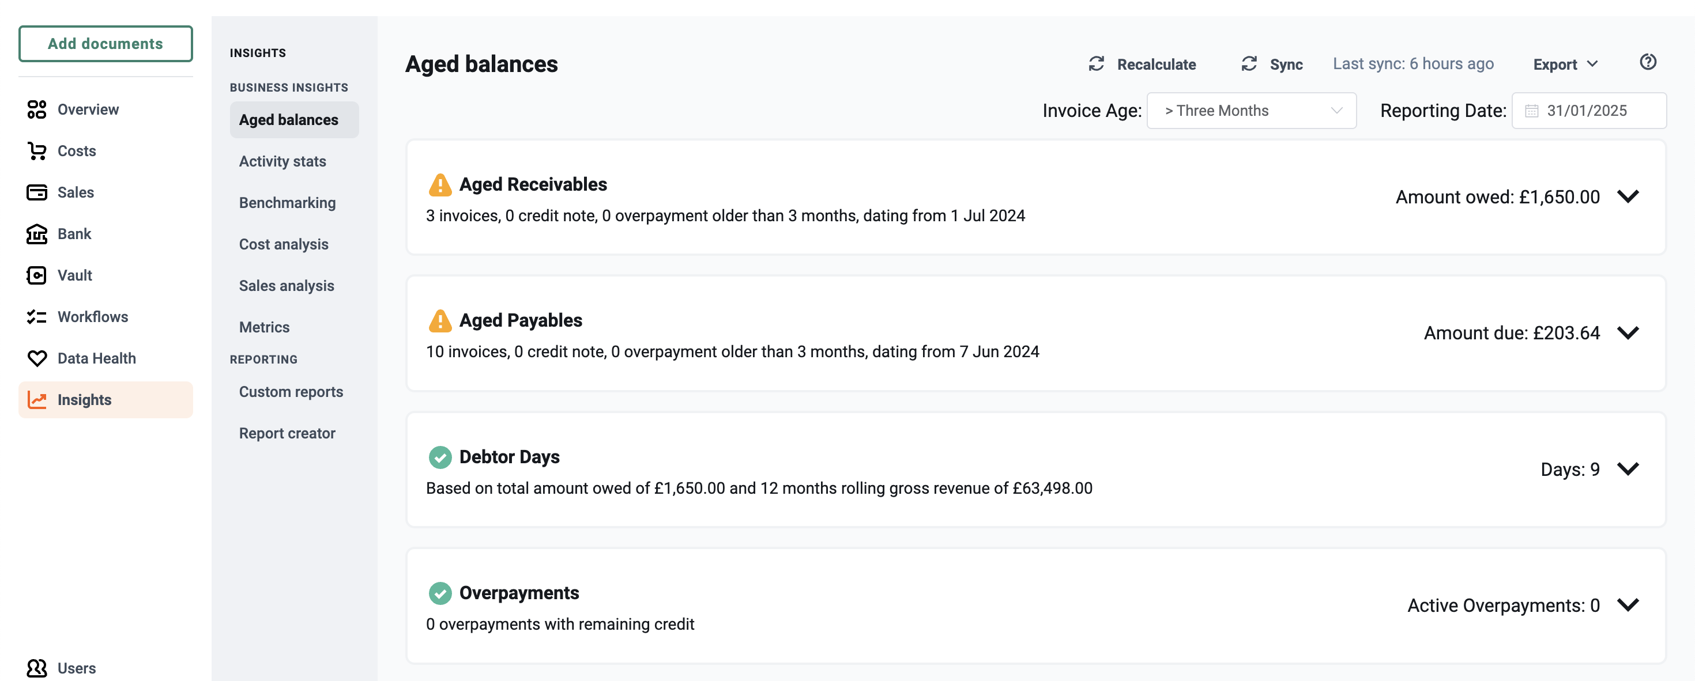Select Aged balances in Business Insights
The width and height of the screenshot is (1695, 681).
click(x=294, y=120)
